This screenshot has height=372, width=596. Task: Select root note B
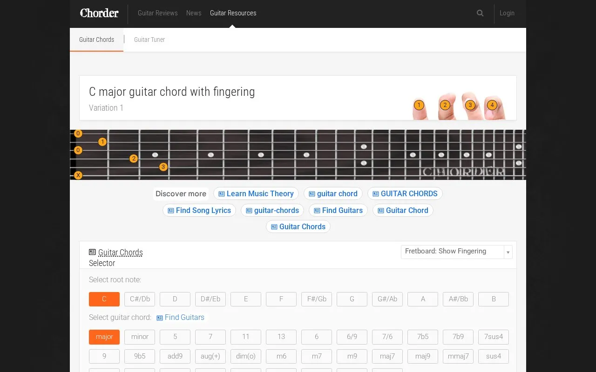click(494, 299)
